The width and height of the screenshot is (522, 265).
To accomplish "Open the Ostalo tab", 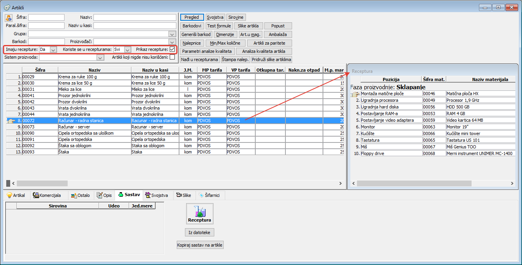I will pos(81,195).
